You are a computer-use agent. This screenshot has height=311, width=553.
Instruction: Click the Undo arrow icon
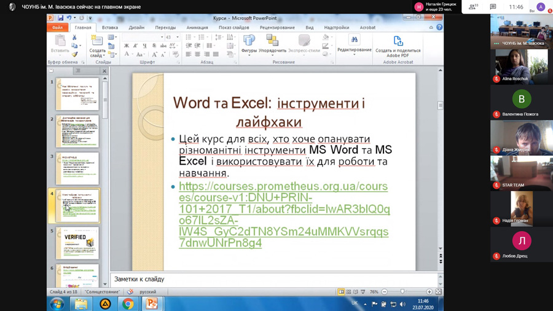(69, 18)
